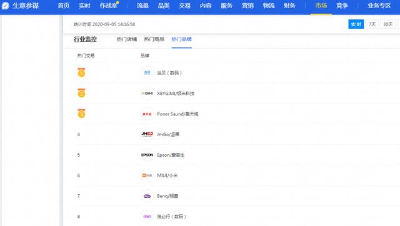Screen dimensions: 400x226
Task: Click rank number 8
Action: 79,216
